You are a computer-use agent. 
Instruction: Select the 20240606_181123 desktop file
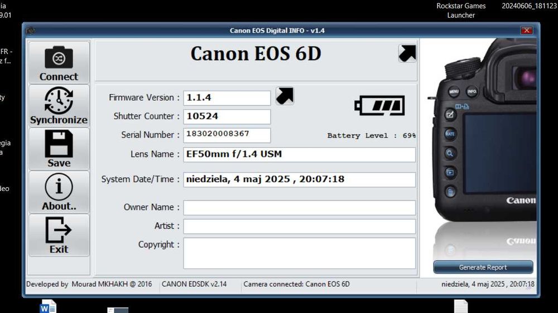coord(529,6)
